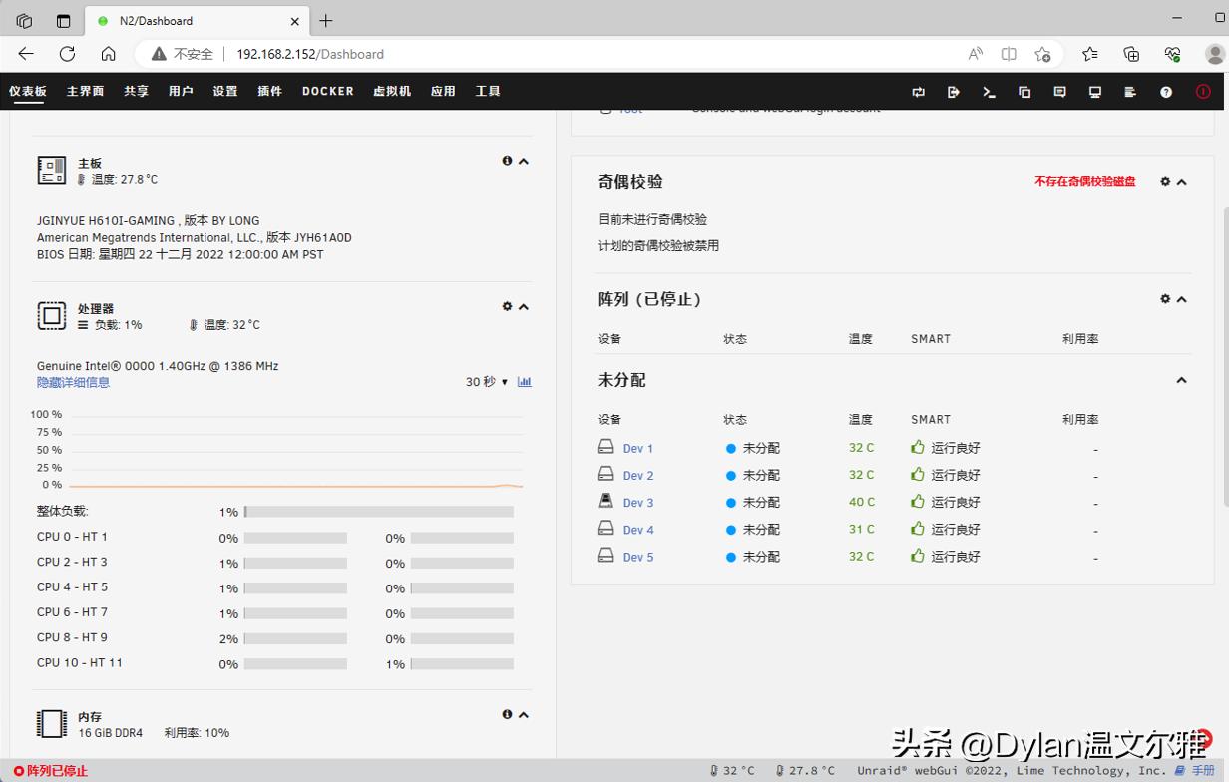Open the 处理器 panel settings gear

click(507, 306)
